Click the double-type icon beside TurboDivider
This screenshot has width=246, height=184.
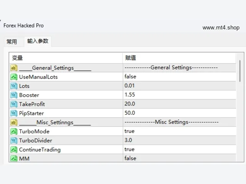click(x=14, y=141)
